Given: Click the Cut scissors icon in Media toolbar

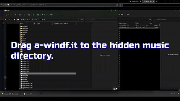Looking at the screenshot, I should coord(15,15).
